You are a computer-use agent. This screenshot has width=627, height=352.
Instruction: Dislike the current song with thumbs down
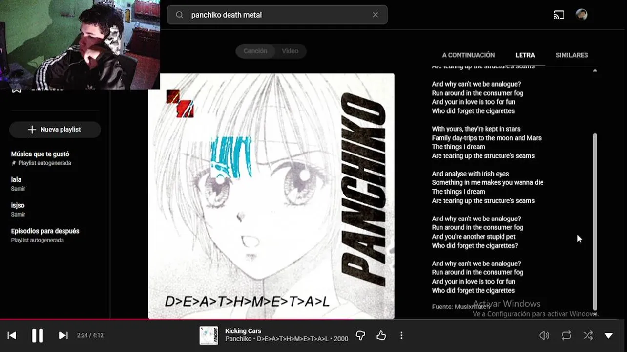(x=360, y=335)
